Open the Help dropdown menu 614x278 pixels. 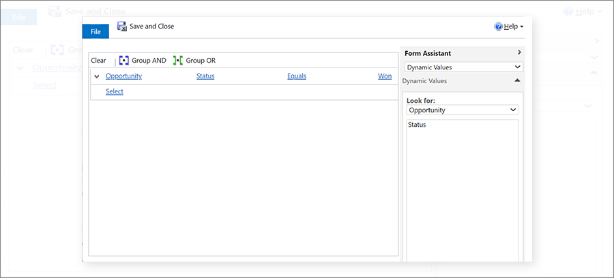pyautogui.click(x=513, y=27)
